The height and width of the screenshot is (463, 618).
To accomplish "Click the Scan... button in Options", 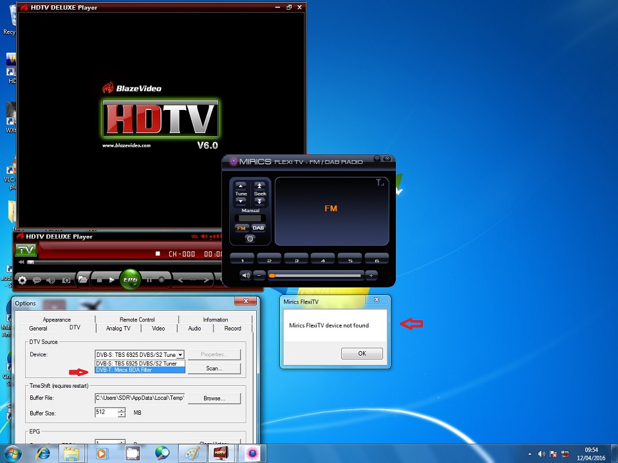I will coord(214,368).
